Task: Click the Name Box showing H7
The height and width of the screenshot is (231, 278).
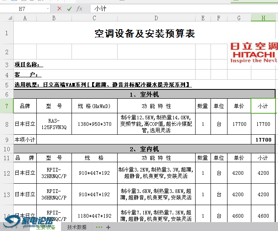Action: (24, 8)
